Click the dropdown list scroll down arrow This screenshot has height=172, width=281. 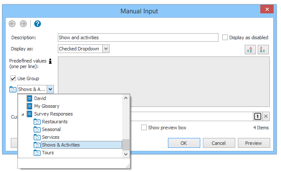point(126,154)
